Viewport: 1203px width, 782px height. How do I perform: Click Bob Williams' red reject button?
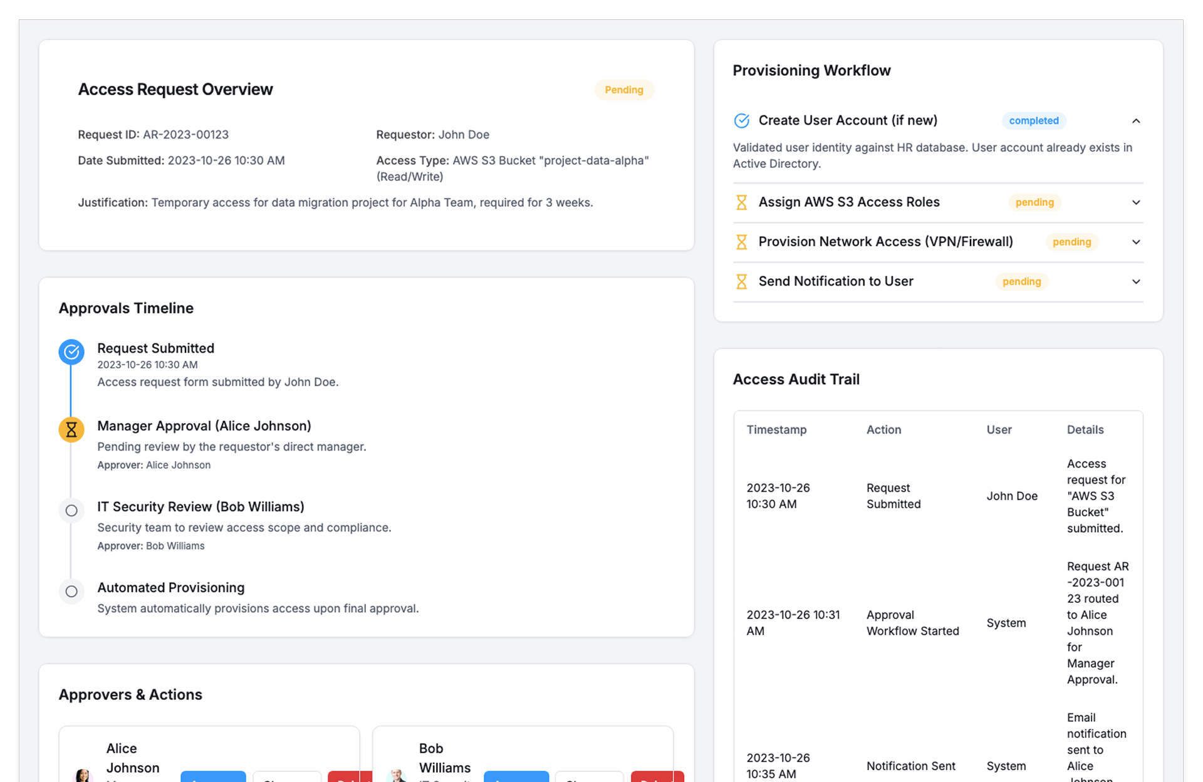click(657, 777)
